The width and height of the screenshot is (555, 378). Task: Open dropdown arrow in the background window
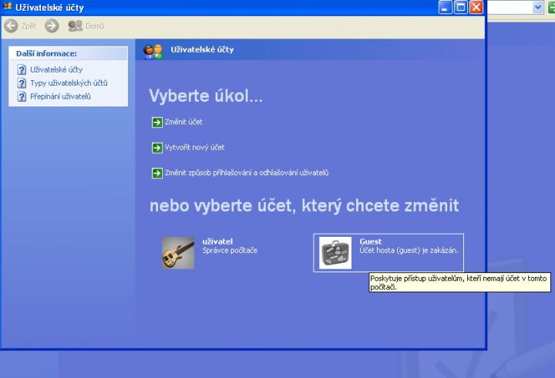coord(538,7)
